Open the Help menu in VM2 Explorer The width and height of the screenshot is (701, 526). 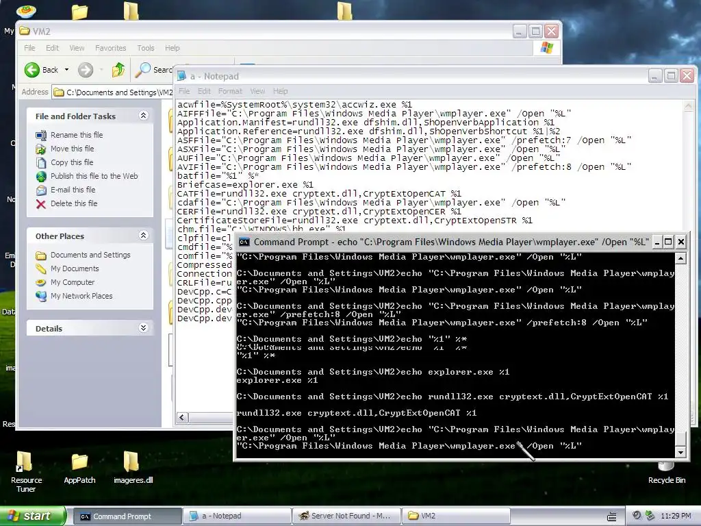pyautogui.click(x=172, y=48)
